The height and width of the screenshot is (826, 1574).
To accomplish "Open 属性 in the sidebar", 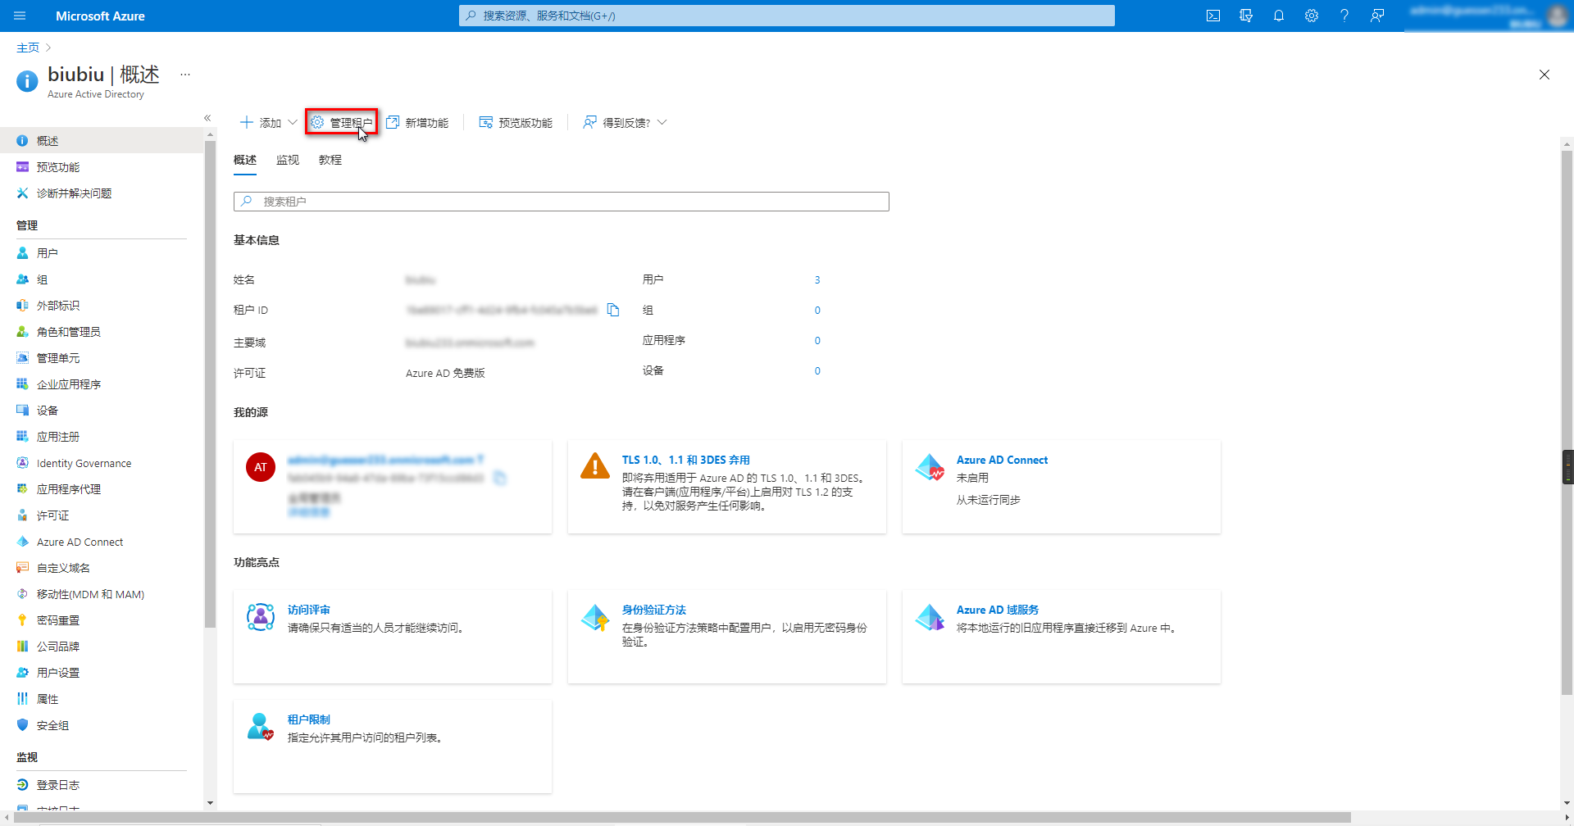I will pyautogui.click(x=102, y=699).
